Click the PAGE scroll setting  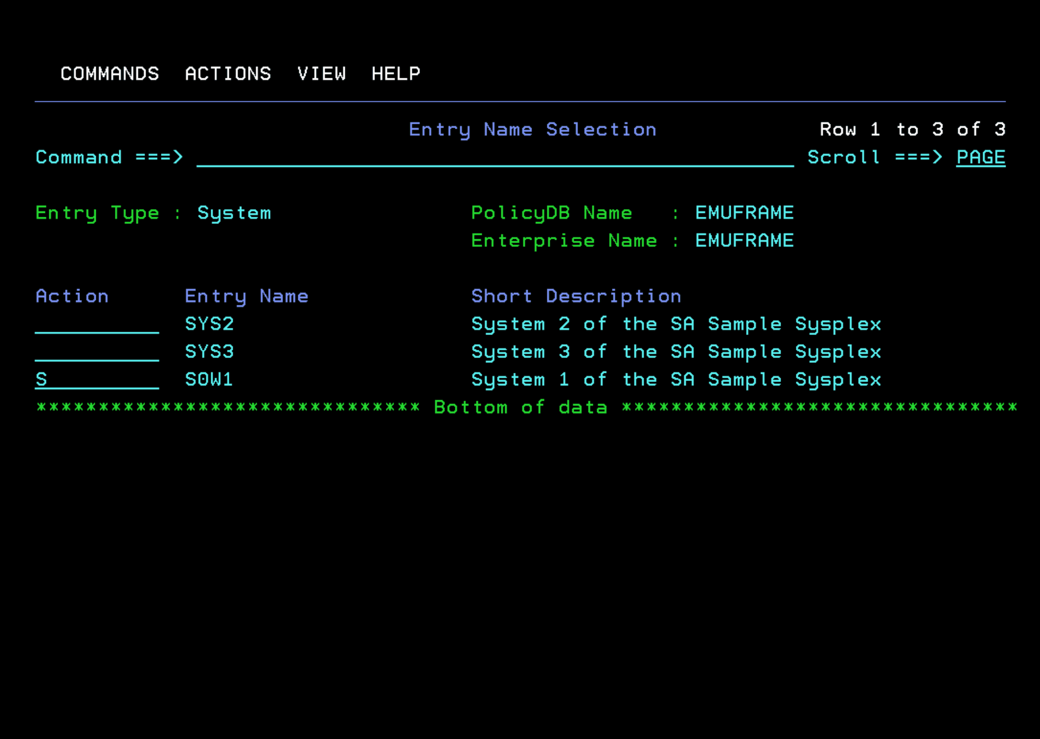tap(980, 157)
